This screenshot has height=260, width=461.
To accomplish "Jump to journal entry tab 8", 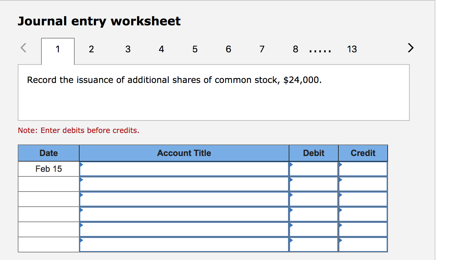I will pos(295,49).
